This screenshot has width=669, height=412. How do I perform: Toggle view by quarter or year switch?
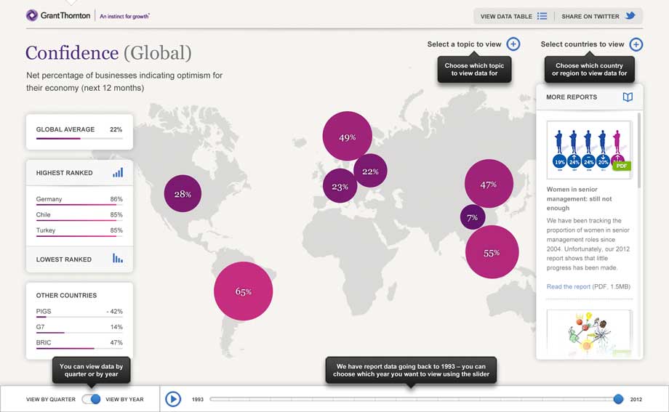tap(91, 399)
